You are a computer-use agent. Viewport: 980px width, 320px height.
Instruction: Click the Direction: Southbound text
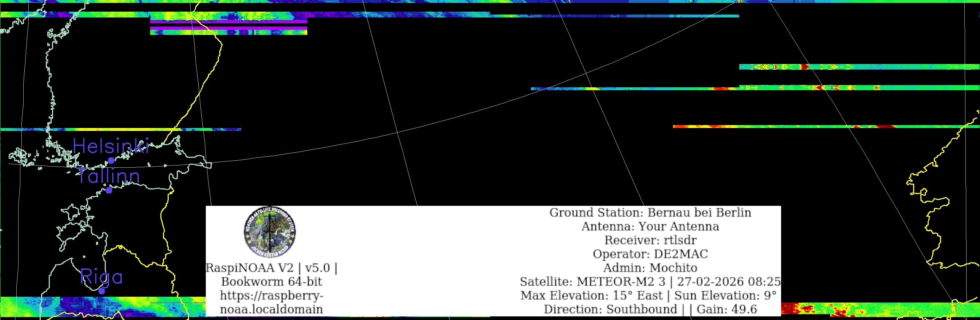coord(610,309)
